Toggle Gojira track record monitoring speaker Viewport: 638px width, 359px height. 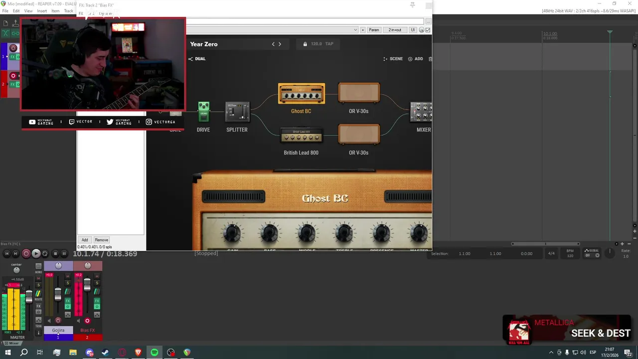click(49, 321)
